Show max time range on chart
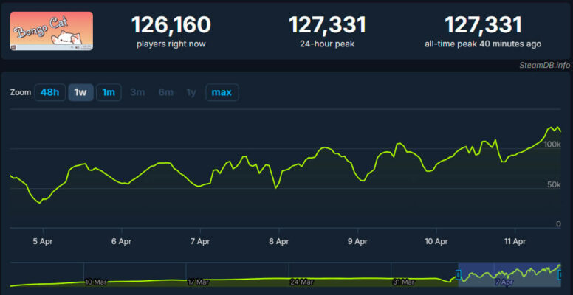573x295 pixels. (222, 92)
